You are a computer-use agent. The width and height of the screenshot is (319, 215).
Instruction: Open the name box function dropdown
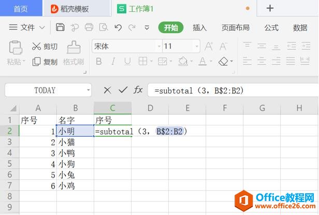(x=88, y=90)
